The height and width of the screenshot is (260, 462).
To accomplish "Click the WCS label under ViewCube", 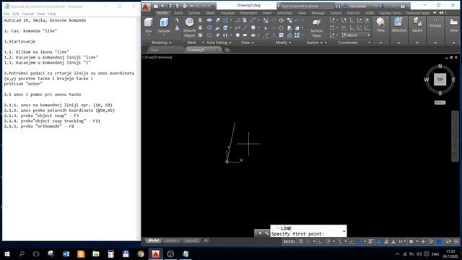I will pos(440,103).
